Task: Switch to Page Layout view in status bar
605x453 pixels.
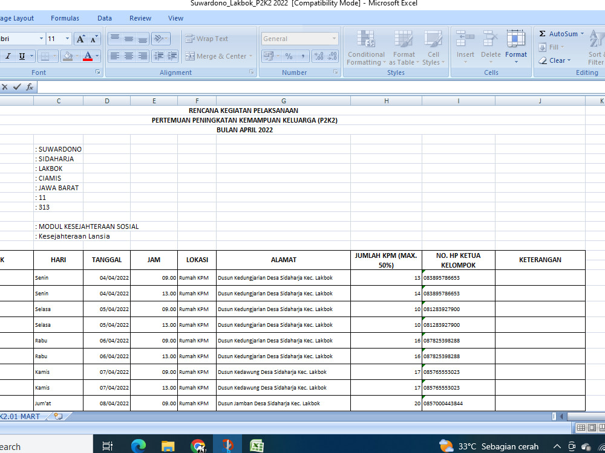Action: pos(592,428)
